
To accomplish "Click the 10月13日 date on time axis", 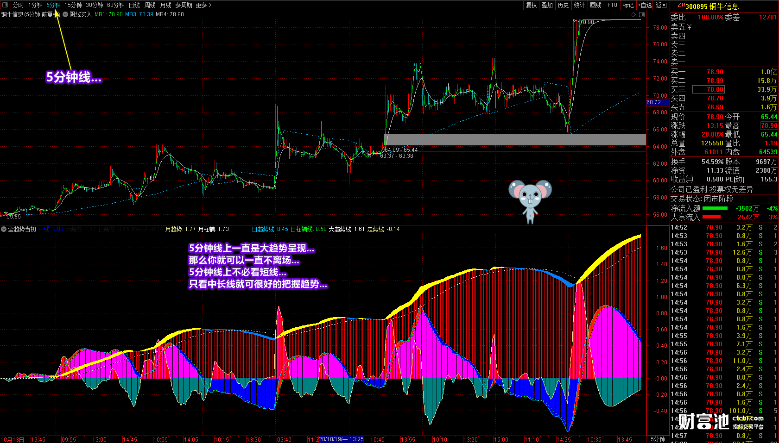I will coord(12,439).
